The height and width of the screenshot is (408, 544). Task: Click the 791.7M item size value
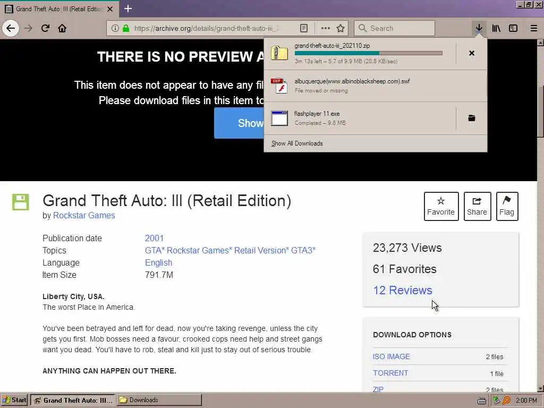click(x=159, y=275)
